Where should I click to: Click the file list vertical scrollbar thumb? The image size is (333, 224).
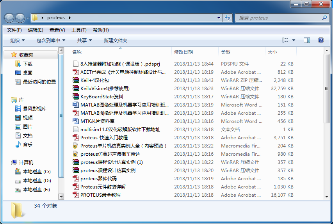[326, 89]
